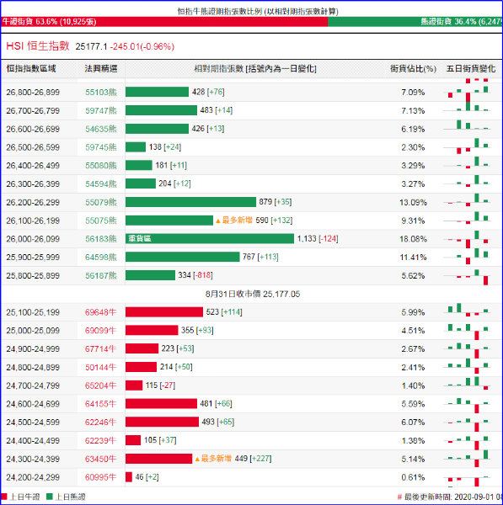
Task: Click the index value 25177.1
Action: click(x=91, y=46)
